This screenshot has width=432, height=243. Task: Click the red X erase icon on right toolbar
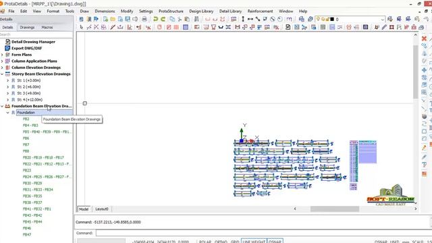click(x=425, y=38)
